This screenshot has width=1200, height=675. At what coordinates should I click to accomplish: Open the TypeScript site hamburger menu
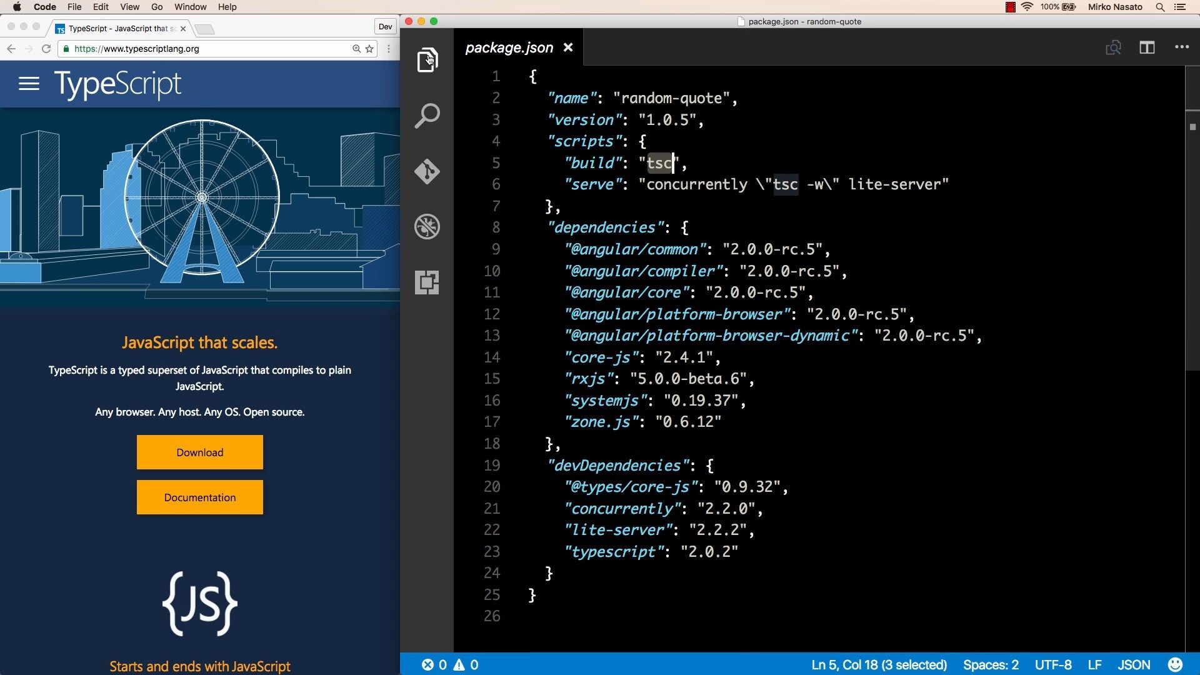tap(29, 84)
